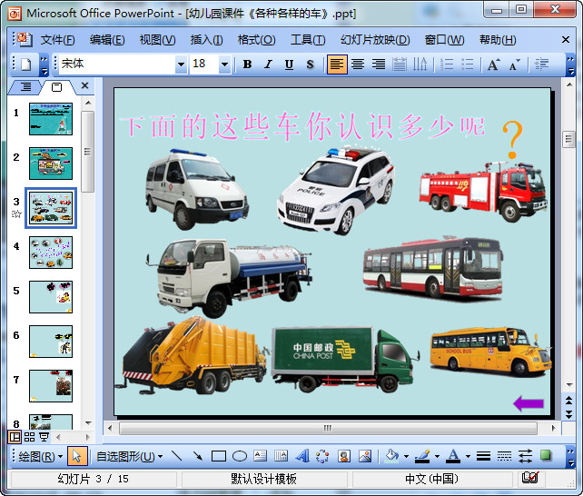Switch to Slide Sorter view
Viewport: 583px width, 496px height.
[x=29, y=437]
